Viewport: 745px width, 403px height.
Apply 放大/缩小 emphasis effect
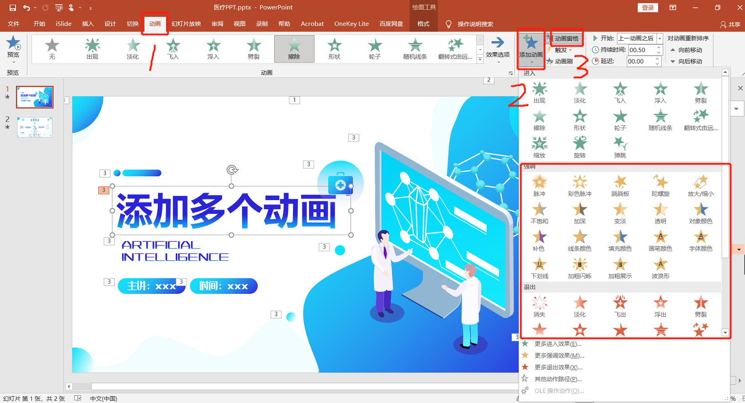pos(700,186)
